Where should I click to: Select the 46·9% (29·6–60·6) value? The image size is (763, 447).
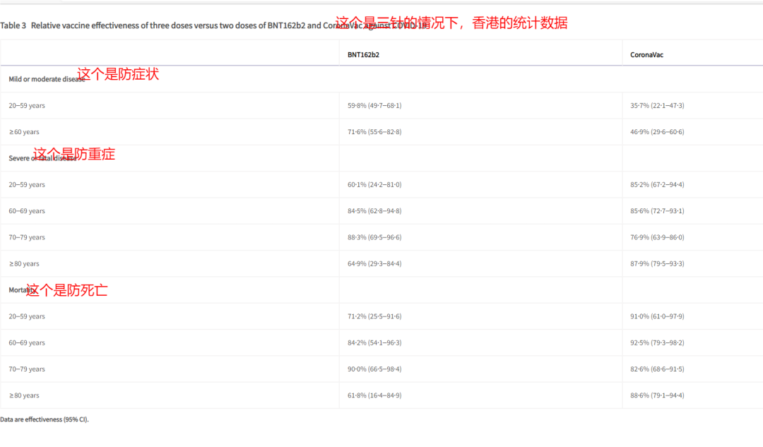tap(657, 132)
